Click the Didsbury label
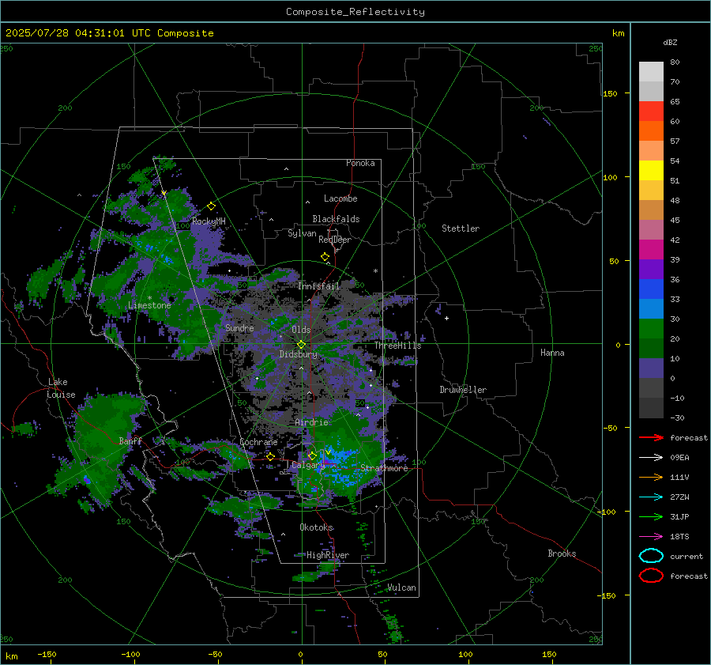This screenshot has height=665, width=711. click(x=299, y=354)
